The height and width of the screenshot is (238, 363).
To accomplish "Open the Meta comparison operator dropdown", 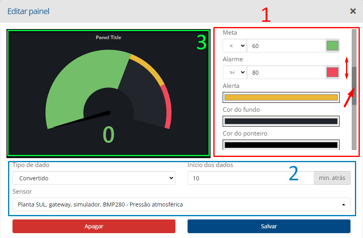I will [x=235, y=46].
